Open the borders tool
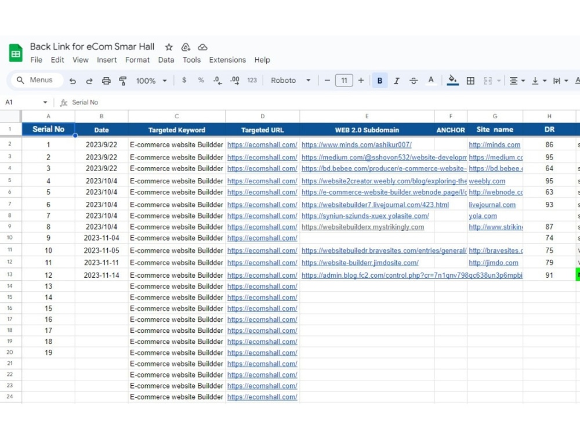580x435 pixels. click(x=470, y=81)
